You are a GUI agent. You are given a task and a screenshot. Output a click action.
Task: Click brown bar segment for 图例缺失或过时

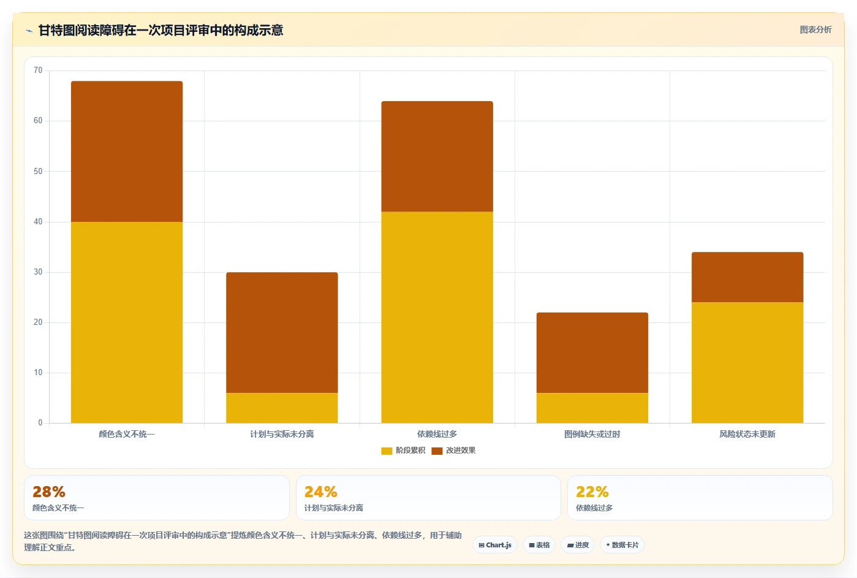coord(592,352)
